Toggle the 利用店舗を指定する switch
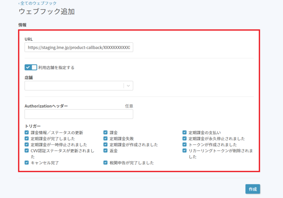This screenshot has height=198, width=283. coord(31,67)
